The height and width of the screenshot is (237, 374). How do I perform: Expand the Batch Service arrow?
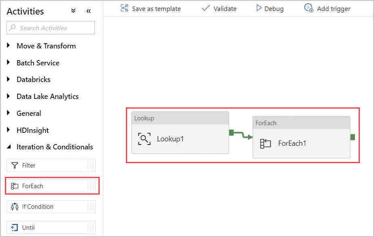(x=8, y=62)
